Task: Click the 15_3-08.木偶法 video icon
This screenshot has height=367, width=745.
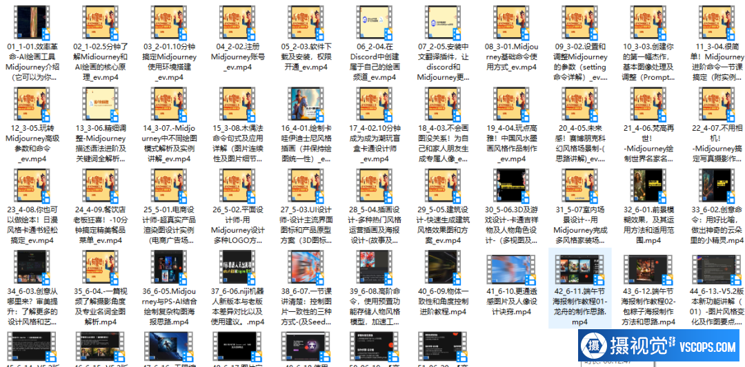Action: (x=237, y=103)
